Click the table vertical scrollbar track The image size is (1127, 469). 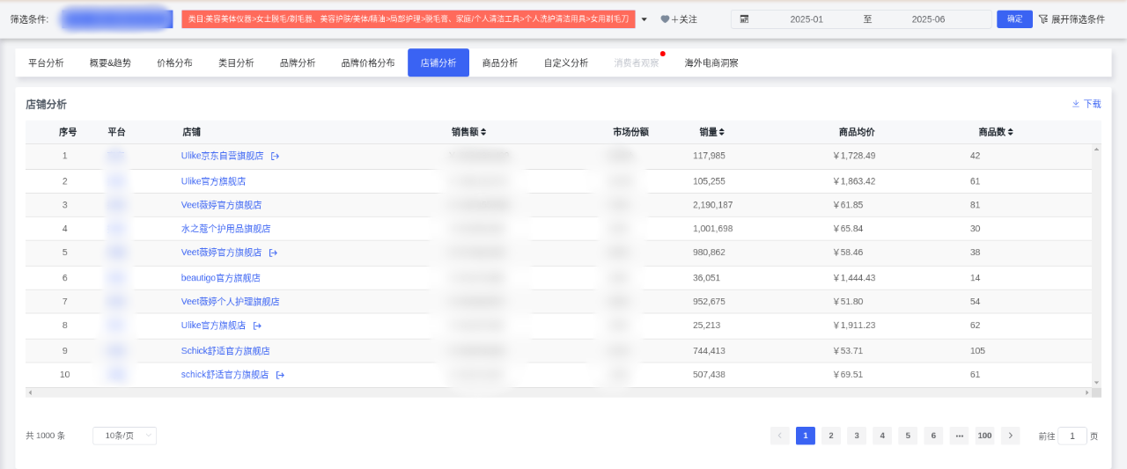(x=1096, y=266)
